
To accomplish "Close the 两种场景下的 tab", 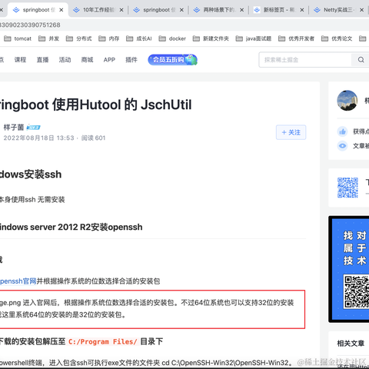I will pyautogui.click(x=241, y=10).
